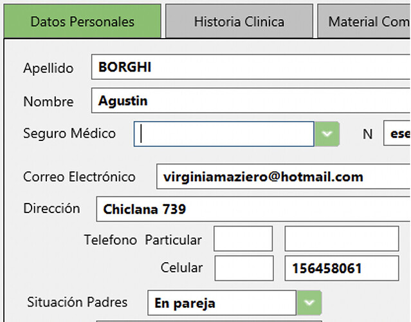The image size is (411, 322).
Task: Click the partially visible field below Situación Padres
Action: [209, 321]
